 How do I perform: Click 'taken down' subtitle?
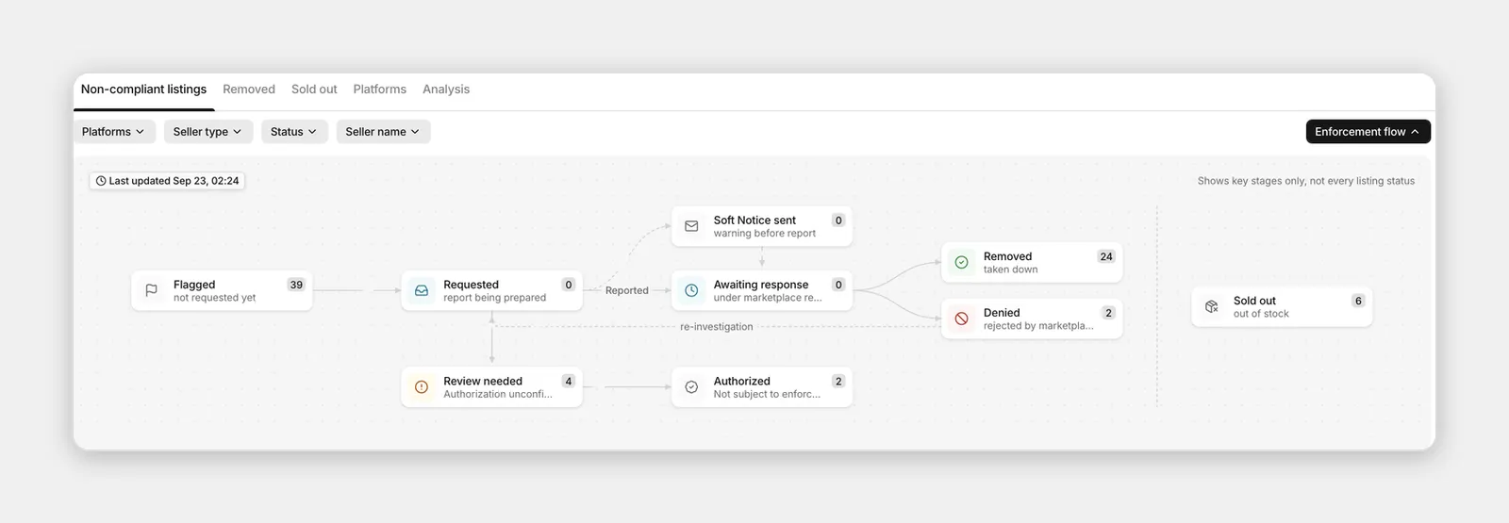click(x=1010, y=270)
